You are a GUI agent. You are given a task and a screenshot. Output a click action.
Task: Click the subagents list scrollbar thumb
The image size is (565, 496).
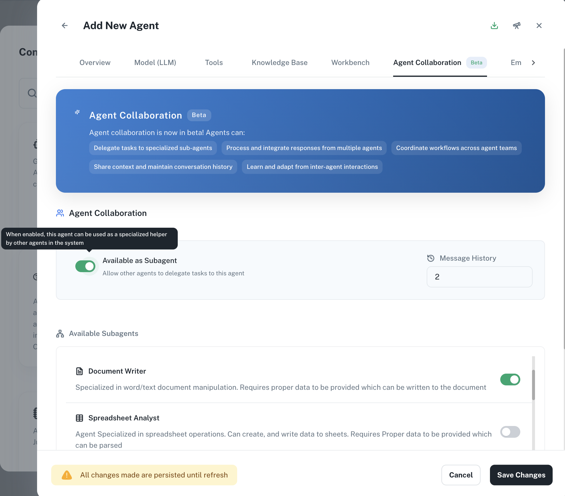click(x=534, y=385)
